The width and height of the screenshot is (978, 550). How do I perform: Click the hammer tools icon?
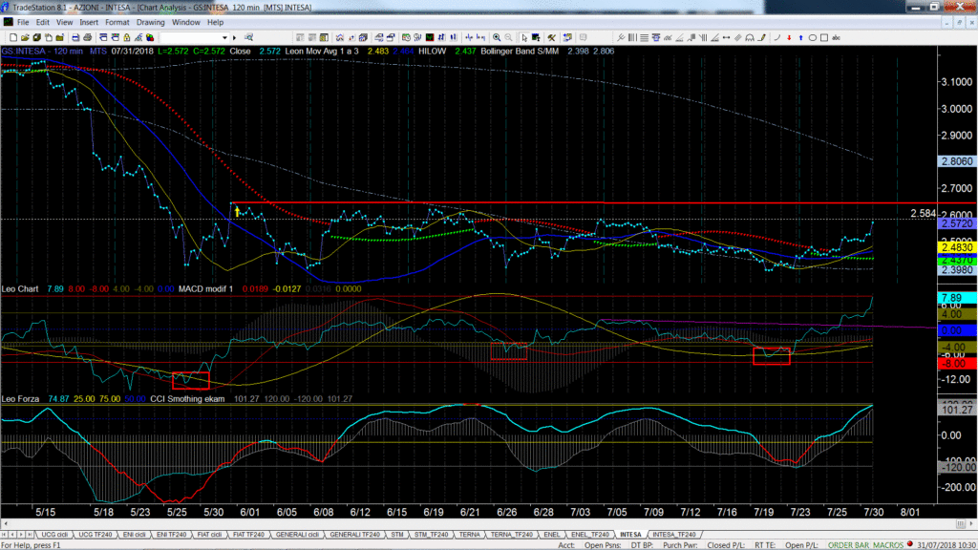[551, 38]
